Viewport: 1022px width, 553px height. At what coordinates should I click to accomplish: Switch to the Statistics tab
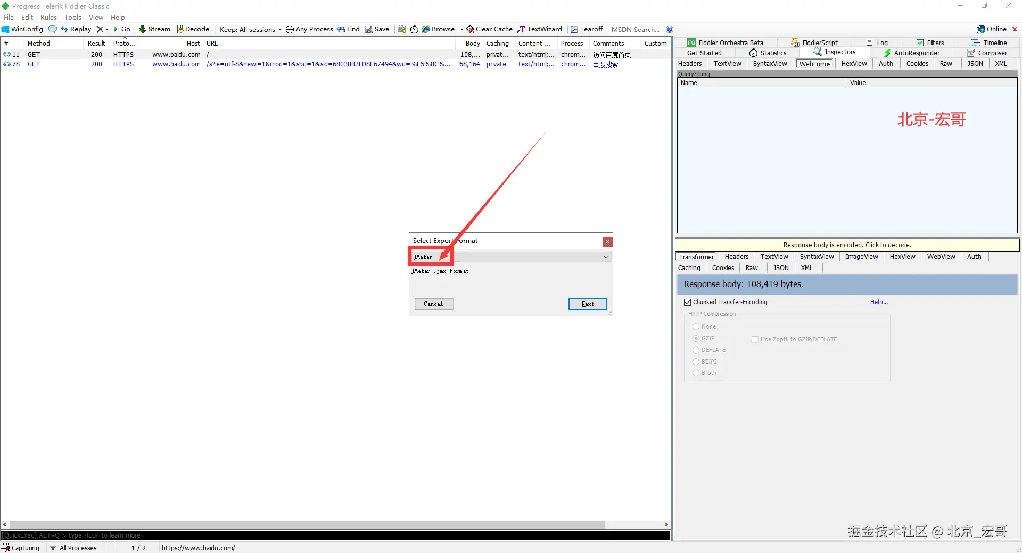(768, 53)
